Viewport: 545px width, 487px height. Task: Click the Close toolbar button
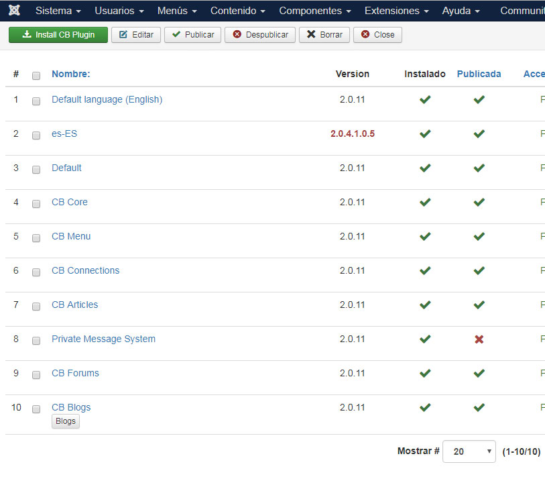(x=377, y=35)
